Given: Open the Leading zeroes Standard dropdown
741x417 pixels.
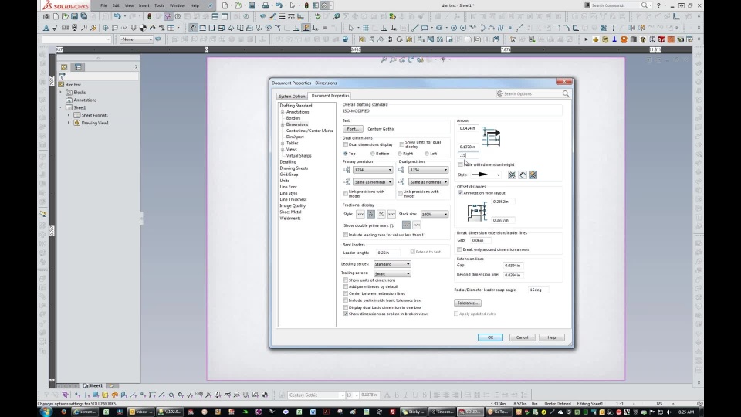Looking at the screenshot, I should point(392,264).
